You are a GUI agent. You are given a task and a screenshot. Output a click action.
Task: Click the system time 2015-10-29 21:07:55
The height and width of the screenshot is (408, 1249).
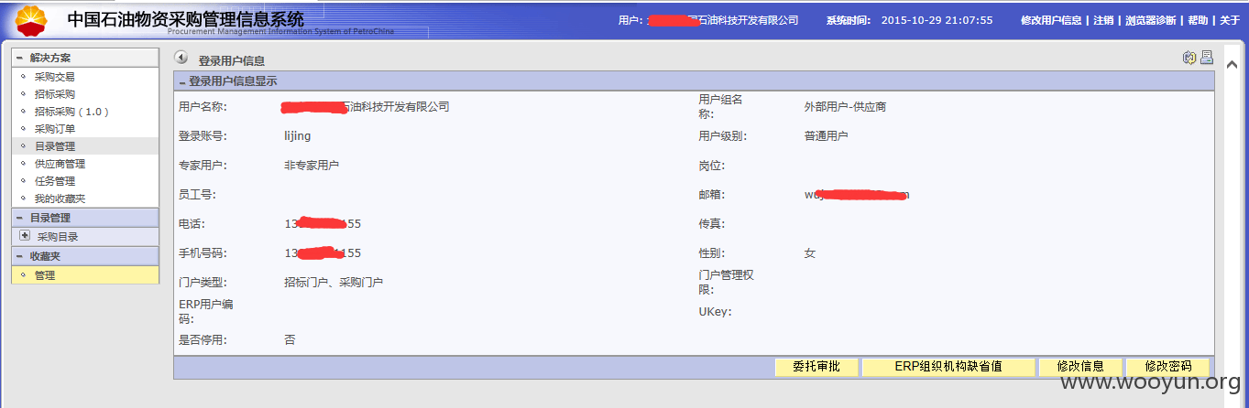[937, 20]
